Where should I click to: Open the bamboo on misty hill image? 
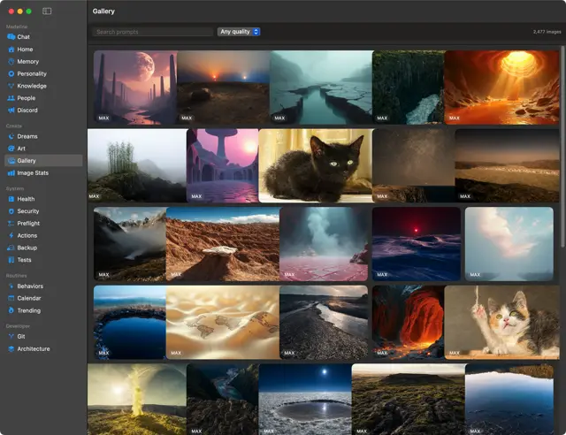coord(137,165)
